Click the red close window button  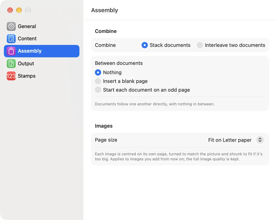(x=10, y=10)
